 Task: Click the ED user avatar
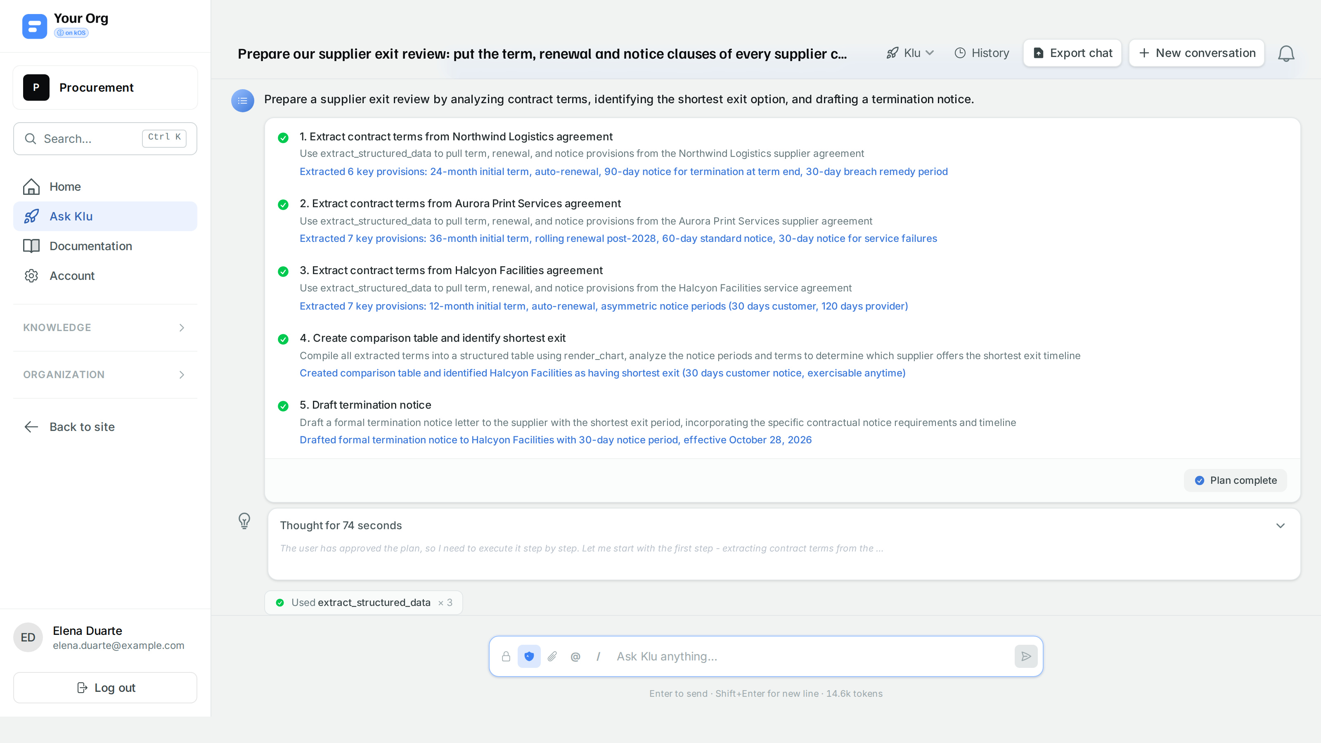[28, 637]
